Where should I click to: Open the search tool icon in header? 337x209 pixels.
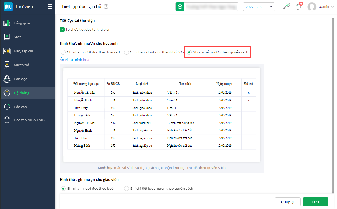286,6
